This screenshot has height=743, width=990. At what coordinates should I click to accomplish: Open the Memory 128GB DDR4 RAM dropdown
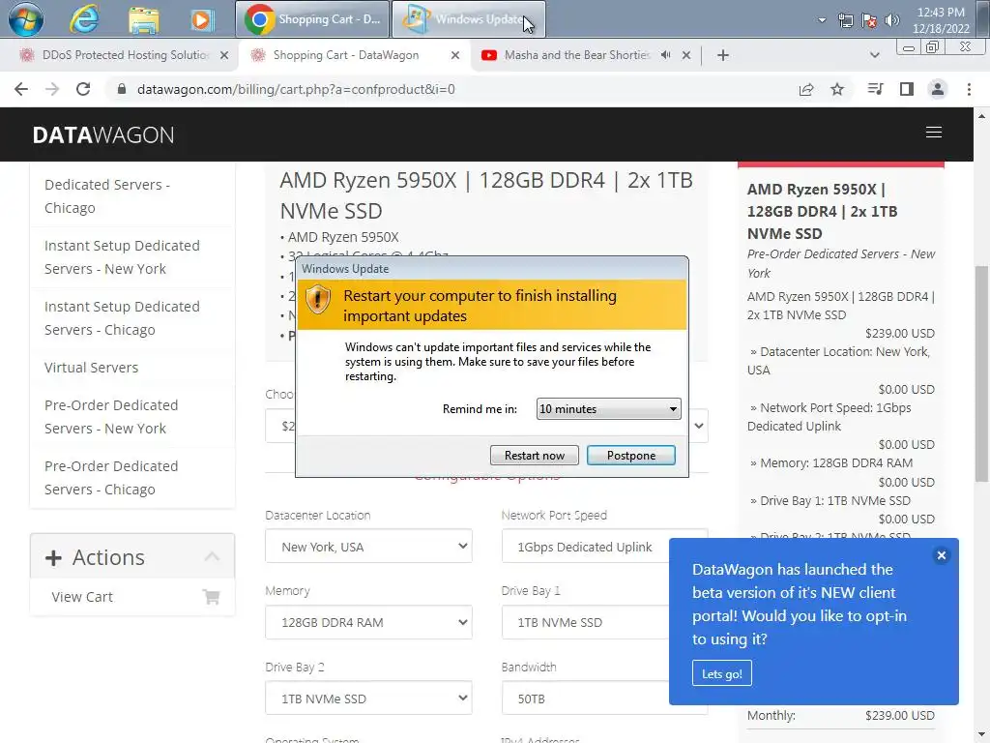pos(368,622)
